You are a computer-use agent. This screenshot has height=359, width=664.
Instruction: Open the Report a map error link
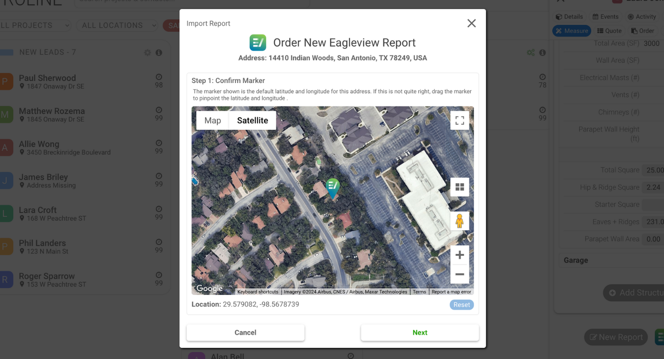(x=451, y=291)
